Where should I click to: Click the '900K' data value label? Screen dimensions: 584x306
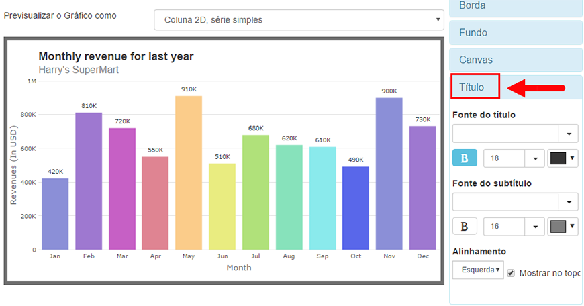click(x=389, y=91)
